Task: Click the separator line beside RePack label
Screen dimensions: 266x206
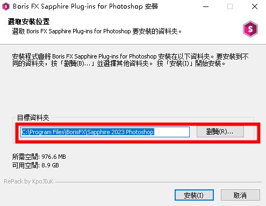Action: pyautogui.click(x=159, y=182)
